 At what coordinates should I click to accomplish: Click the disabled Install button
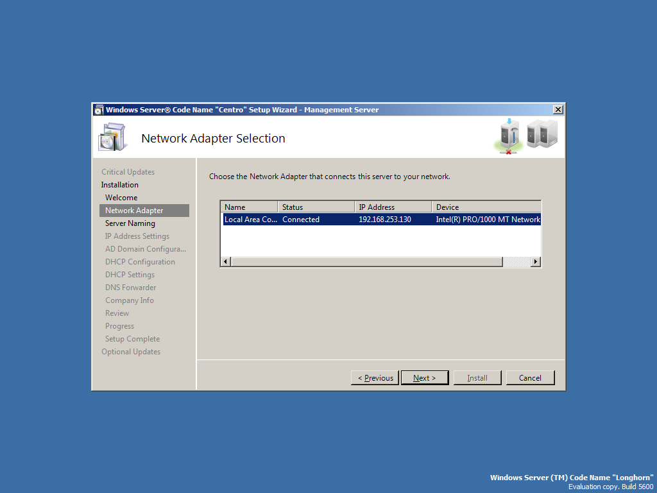(477, 377)
